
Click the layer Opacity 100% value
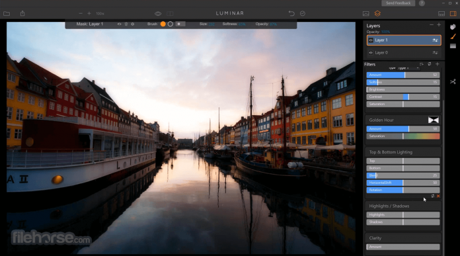click(385, 32)
